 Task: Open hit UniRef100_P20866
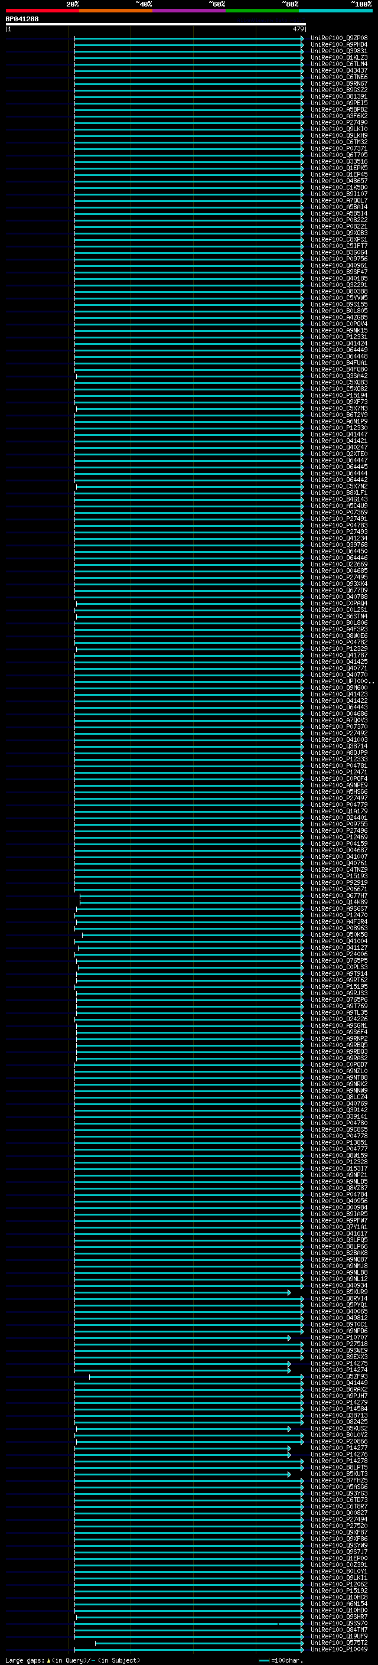[339, 1441]
